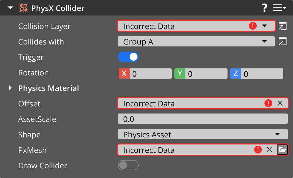Browse for PxMesh asset folder icon
The width and height of the screenshot is (293, 178).
click(x=283, y=150)
